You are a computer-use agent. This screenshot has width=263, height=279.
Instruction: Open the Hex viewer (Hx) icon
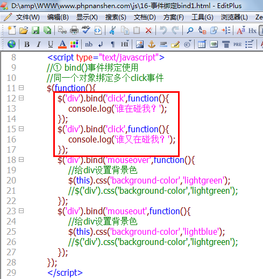point(252,31)
